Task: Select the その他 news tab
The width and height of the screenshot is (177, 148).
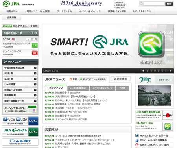Action: coord(122,88)
